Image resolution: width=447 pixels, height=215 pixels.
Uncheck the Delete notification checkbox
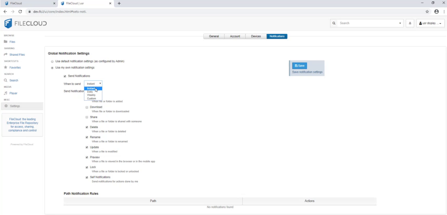pos(87,127)
